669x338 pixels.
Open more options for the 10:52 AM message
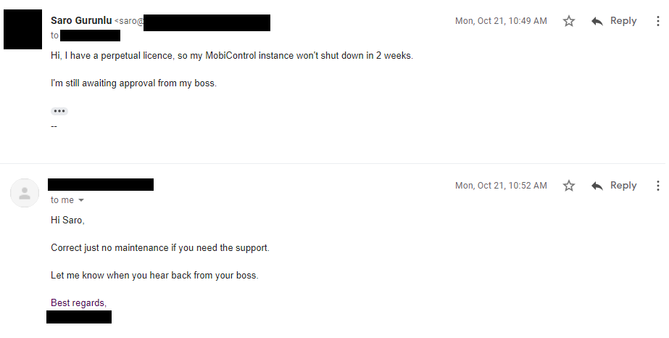click(x=658, y=186)
